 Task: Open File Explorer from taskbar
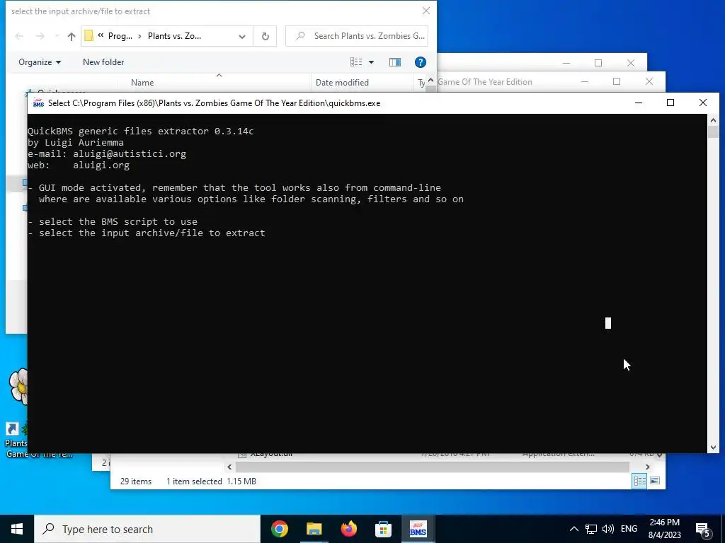tap(314, 529)
